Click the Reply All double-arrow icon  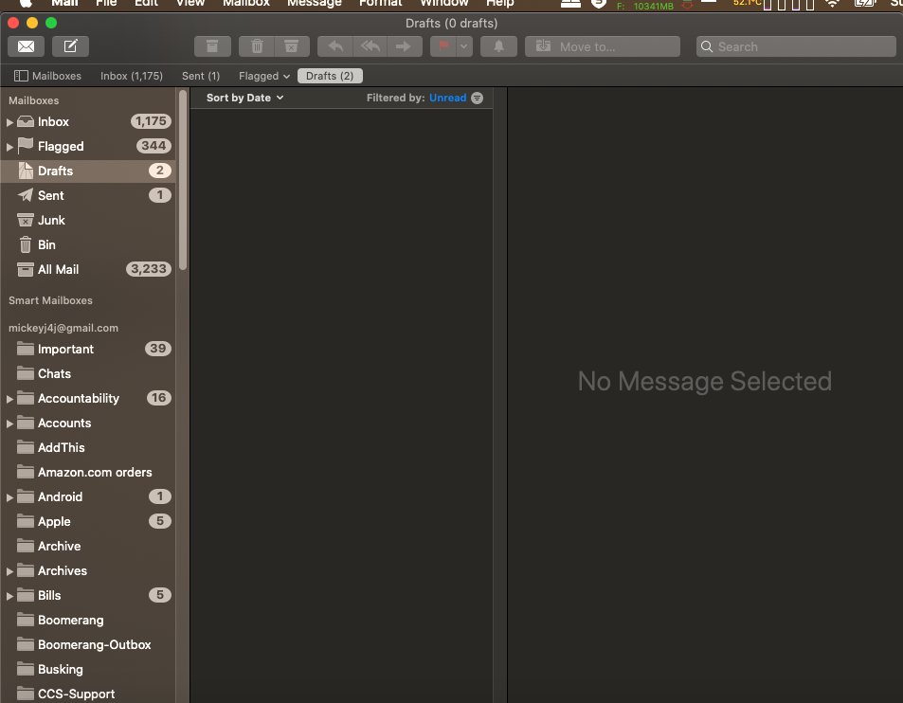(370, 46)
